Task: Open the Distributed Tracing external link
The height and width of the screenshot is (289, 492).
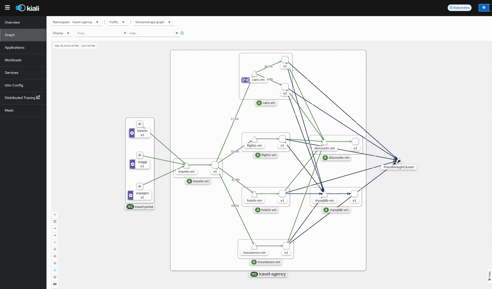Action: tap(22, 98)
